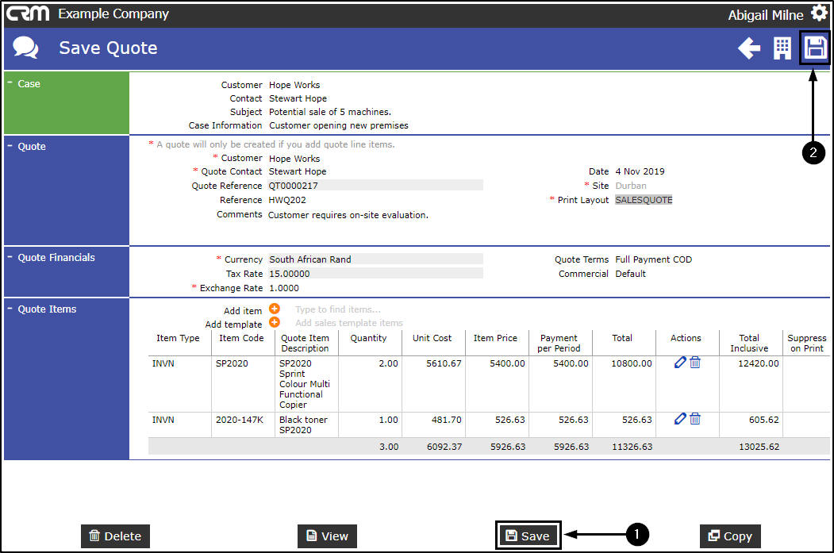Image resolution: width=834 pixels, height=553 pixels.
Task: Delete the Black toner line item
Action: [x=695, y=419]
